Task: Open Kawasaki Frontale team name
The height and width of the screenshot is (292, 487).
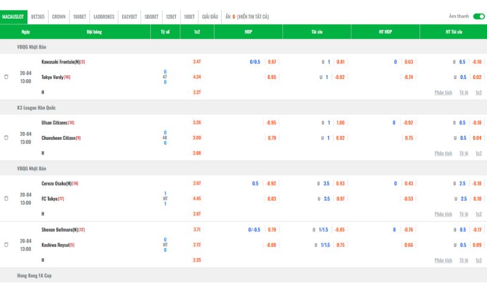Action: click(60, 62)
